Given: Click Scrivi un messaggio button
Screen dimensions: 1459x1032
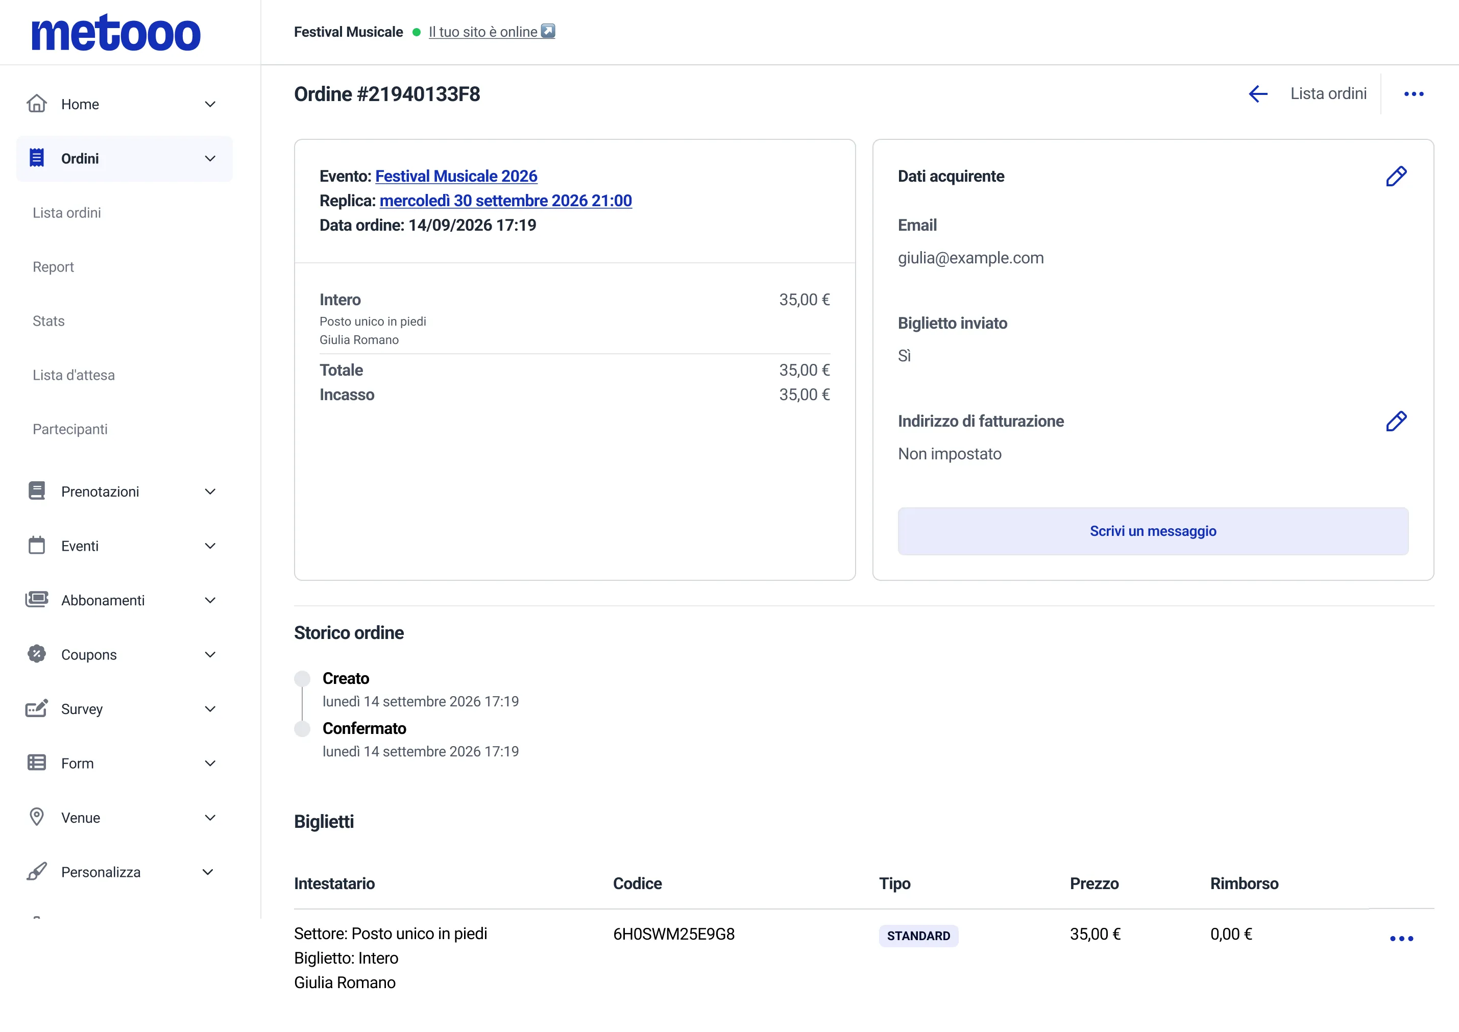Looking at the screenshot, I should pos(1153,531).
